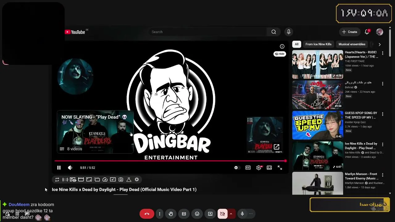Viewport: 395px width, 222px height.
Task: Open options for Marilyn Manson video
Action: click(x=383, y=175)
